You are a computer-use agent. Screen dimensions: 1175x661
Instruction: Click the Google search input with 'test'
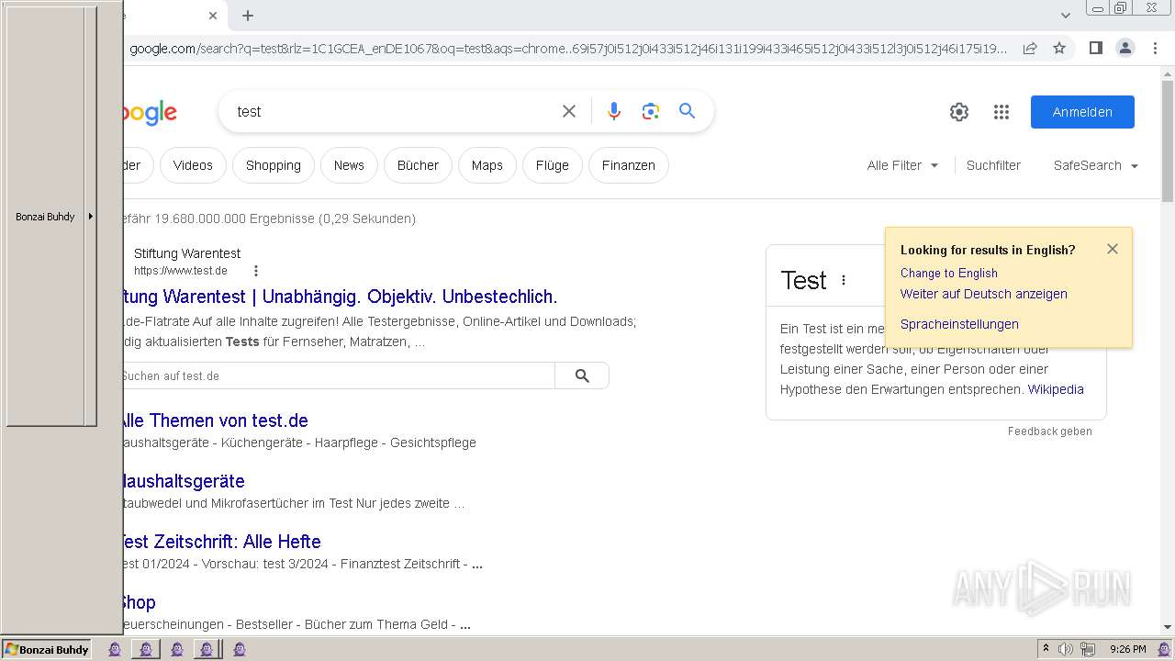[x=390, y=111]
